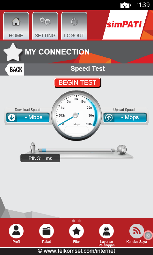Start the speed test with BEGIN TEST
Screen dimensions: 153x255
coord(77,83)
